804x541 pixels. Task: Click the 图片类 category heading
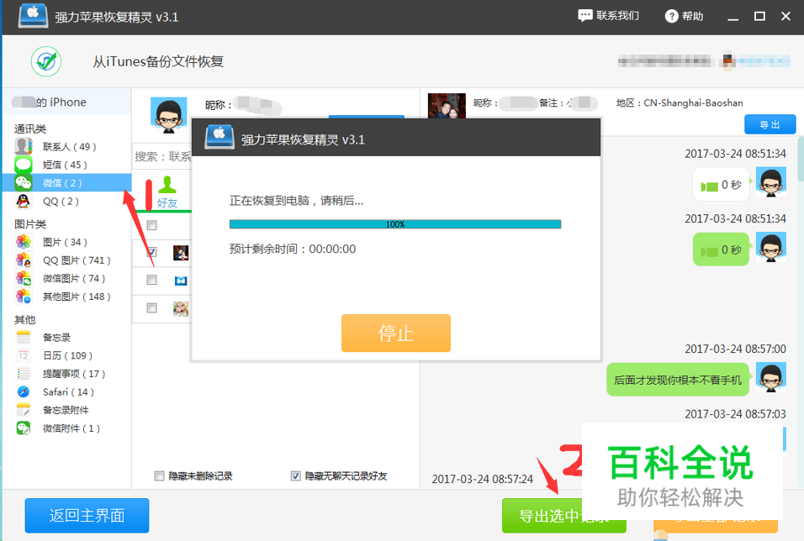[x=30, y=224]
